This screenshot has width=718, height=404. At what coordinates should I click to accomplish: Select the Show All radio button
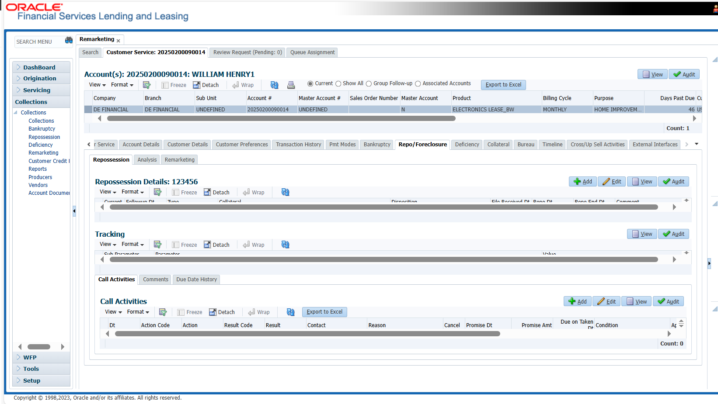point(338,83)
